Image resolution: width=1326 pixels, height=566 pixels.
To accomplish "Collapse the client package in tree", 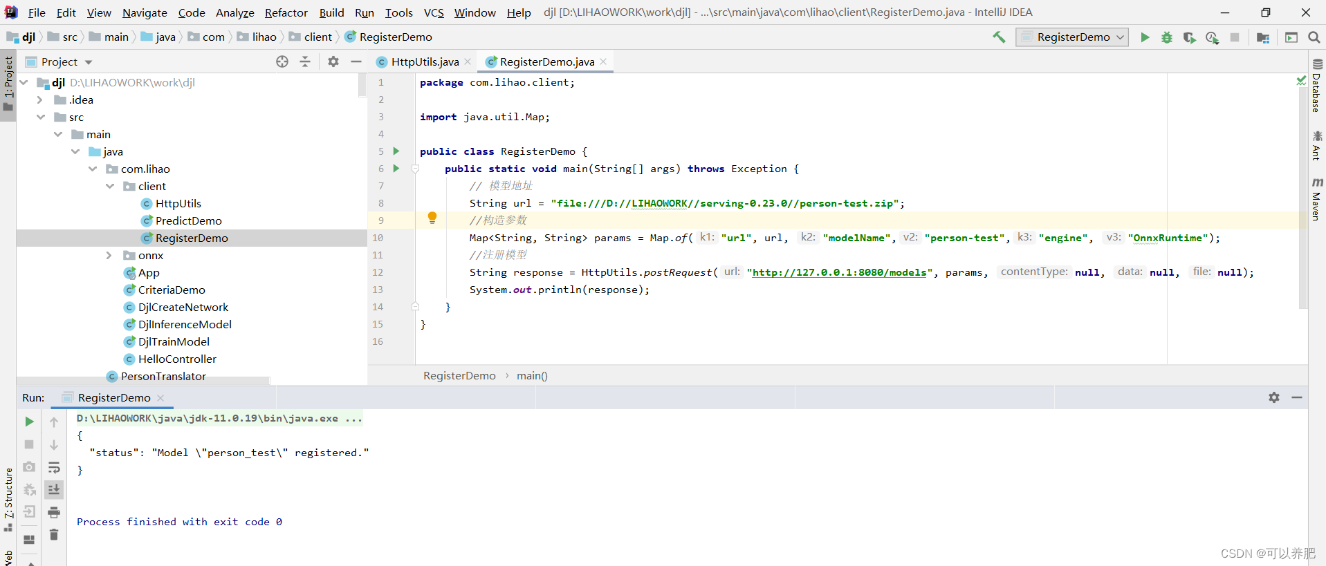I will (x=110, y=186).
